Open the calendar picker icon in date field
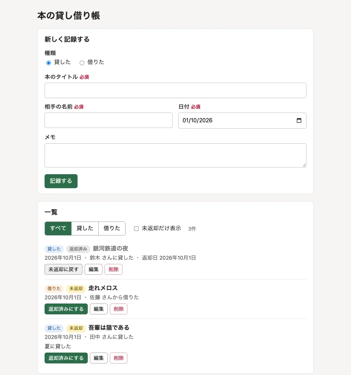 299,120
